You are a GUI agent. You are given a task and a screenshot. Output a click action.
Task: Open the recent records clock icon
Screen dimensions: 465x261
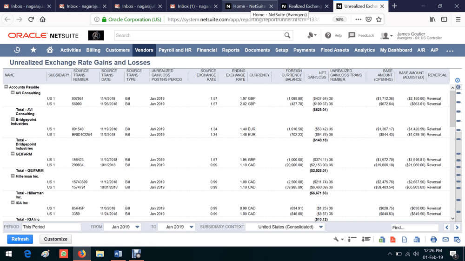(x=17, y=50)
